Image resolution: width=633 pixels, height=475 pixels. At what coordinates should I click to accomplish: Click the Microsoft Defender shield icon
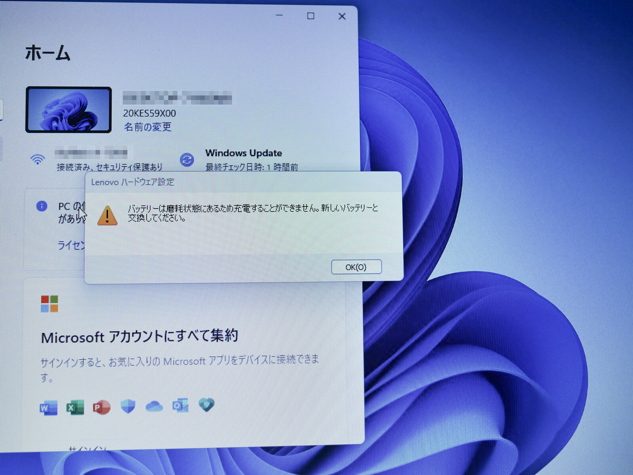tap(128, 406)
